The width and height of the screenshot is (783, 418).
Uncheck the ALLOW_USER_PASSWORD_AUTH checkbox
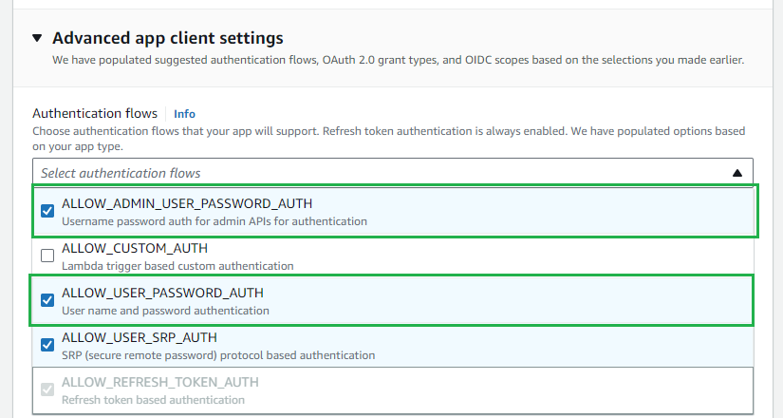coord(47,300)
